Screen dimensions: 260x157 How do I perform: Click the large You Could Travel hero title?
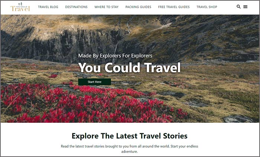click(129, 68)
